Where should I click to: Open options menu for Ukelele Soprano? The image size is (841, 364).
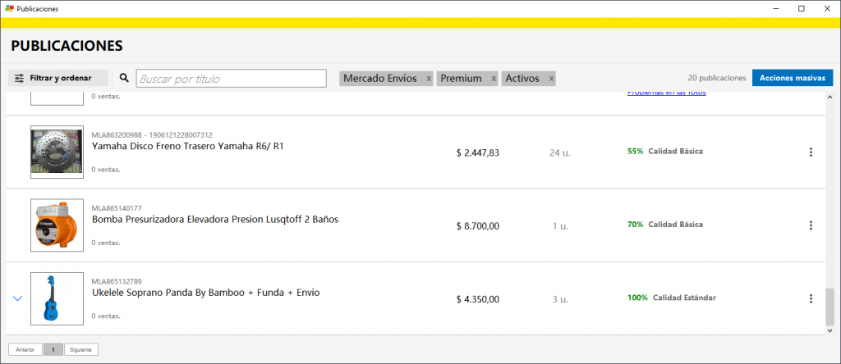[x=811, y=298]
